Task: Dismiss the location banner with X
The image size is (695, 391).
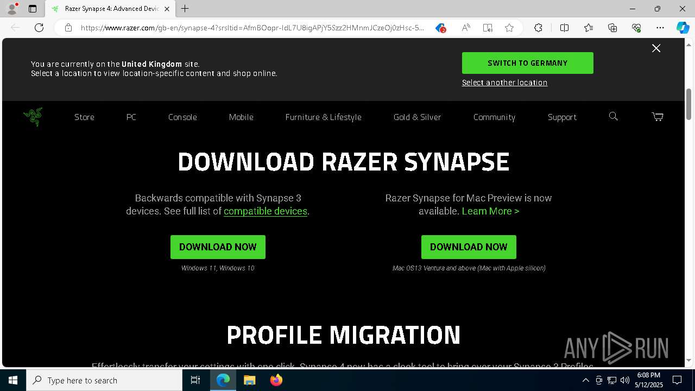Action: pyautogui.click(x=656, y=48)
